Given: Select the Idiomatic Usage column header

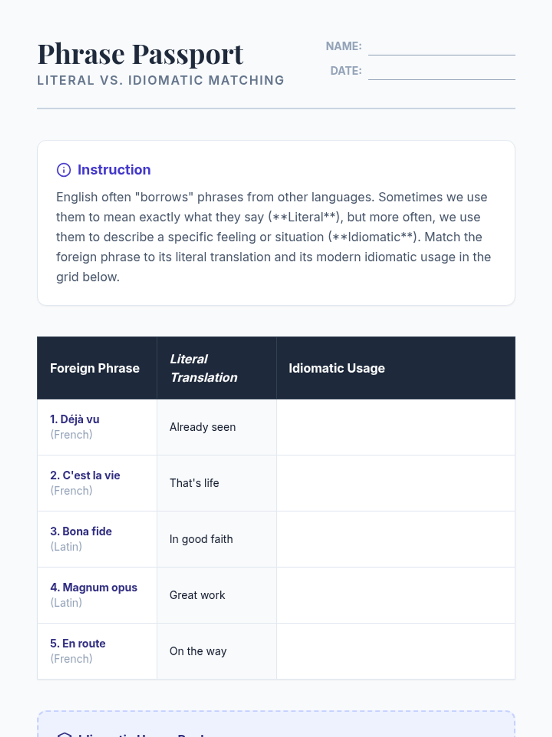Looking at the screenshot, I should coord(337,368).
